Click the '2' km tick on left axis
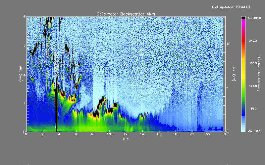The width and height of the screenshot is (265, 165). (25, 74)
